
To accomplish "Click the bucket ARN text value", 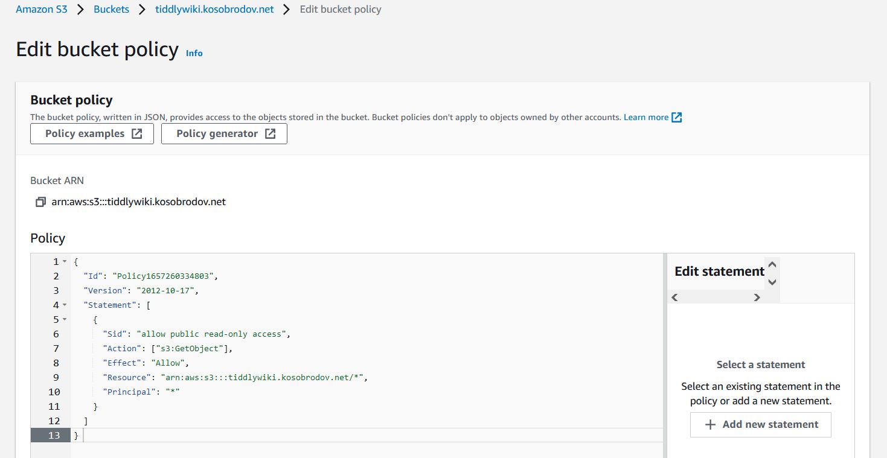I will pos(139,202).
